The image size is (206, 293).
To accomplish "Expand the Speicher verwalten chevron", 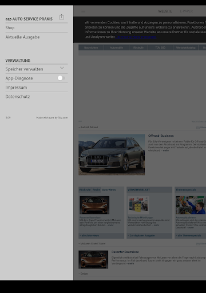I will click(62, 68).
